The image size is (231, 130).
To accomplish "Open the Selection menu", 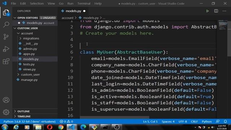I will [x=37, y=3].
